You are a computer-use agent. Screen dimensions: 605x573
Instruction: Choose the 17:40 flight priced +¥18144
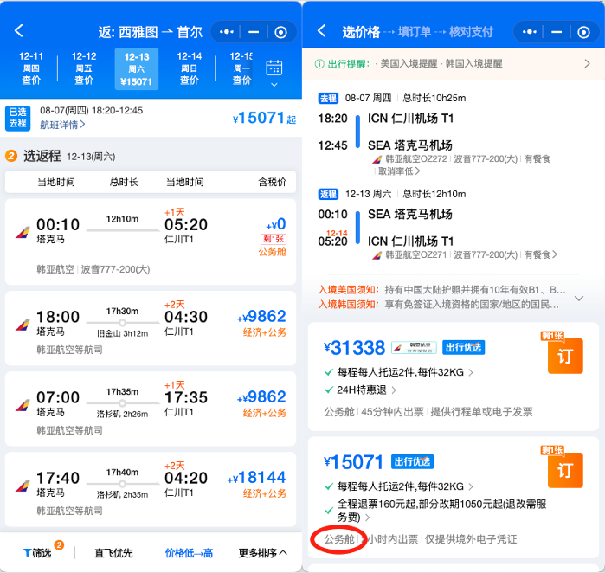151,489
